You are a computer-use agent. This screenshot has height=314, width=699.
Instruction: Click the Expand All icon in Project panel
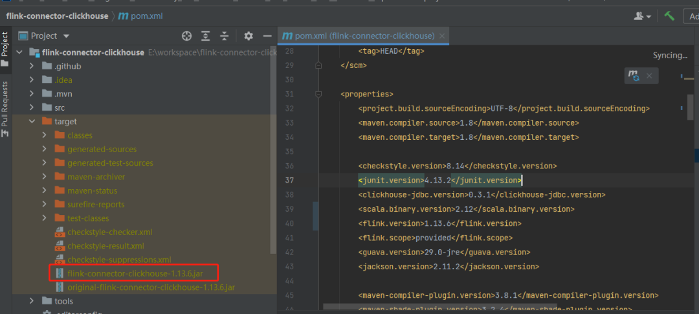point(206,36)
